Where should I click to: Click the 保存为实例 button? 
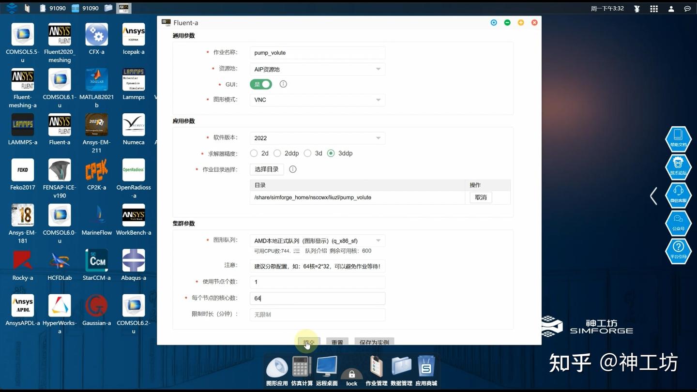point(375,342)
